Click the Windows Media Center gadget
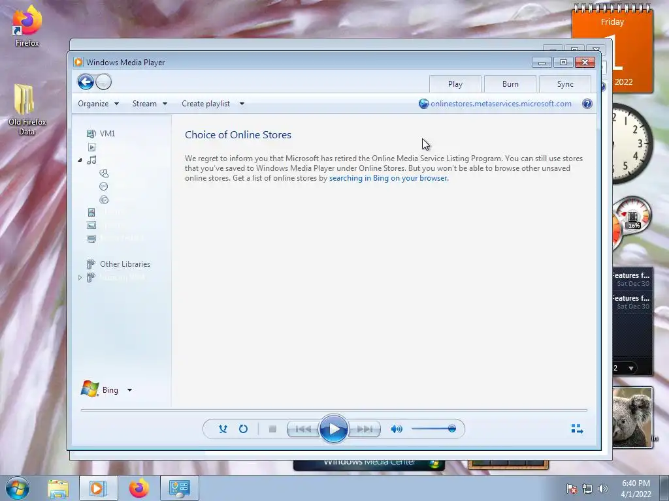The height and width of the screenshot is (501, 669). point(369,464)
